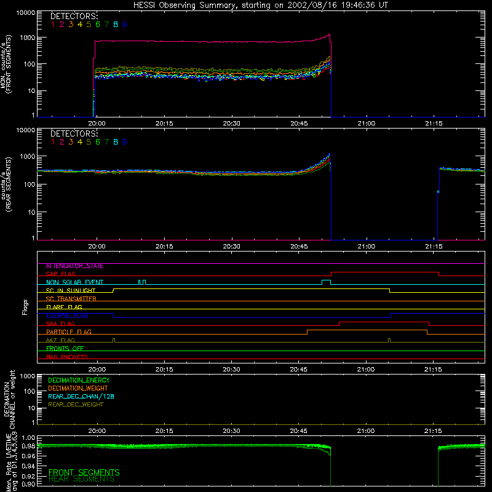492x492 pixels.
Task: Click the DECIMATION_ENERGY legend entry
Action: tap(79, 380)
